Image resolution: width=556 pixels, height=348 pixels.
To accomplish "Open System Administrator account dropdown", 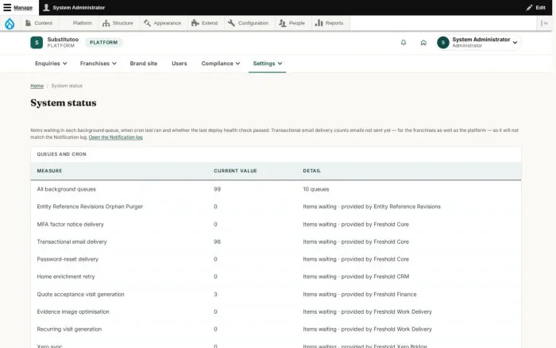I will (479, 43).
